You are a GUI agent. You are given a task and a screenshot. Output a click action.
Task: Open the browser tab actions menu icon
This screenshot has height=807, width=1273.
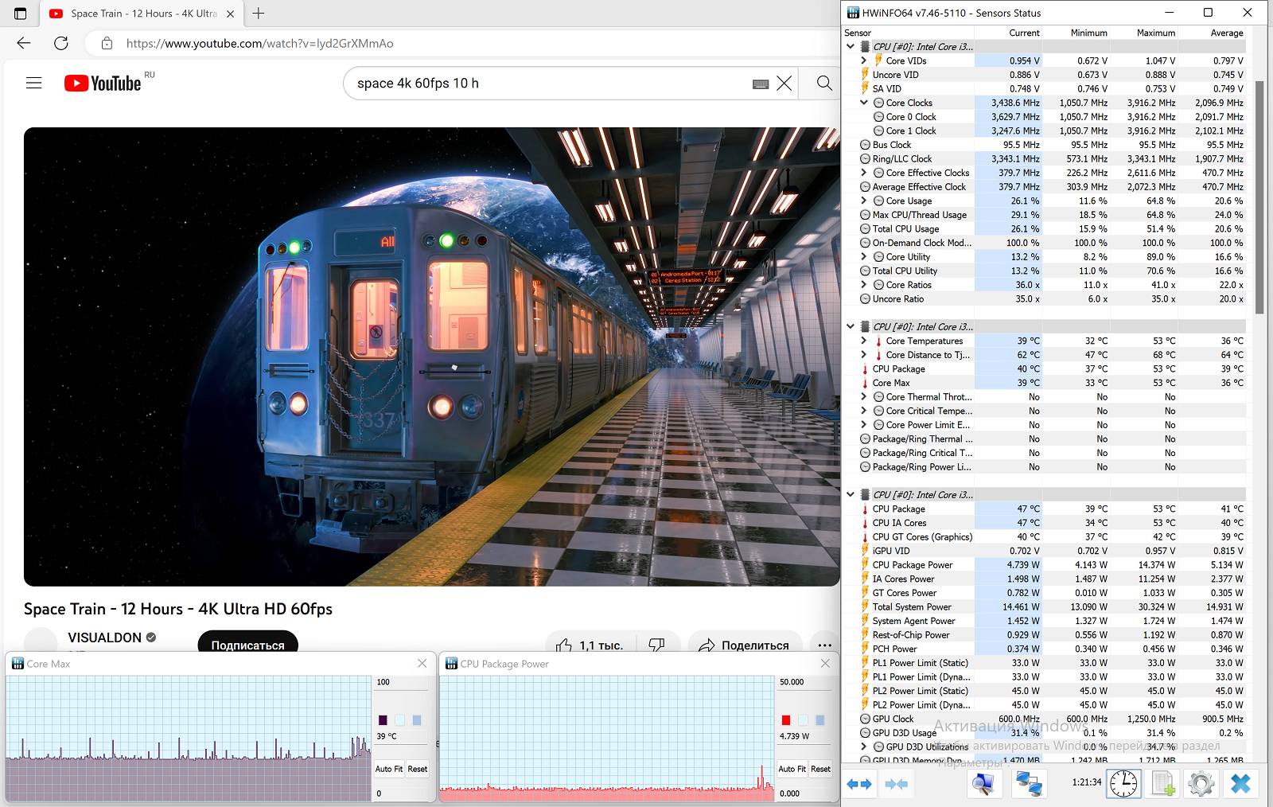(x=21, y=14)
